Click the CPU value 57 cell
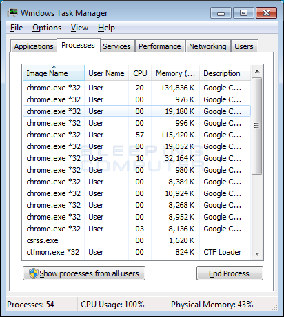The width and height of the screenshot is (284, 317). click(140, 135)
